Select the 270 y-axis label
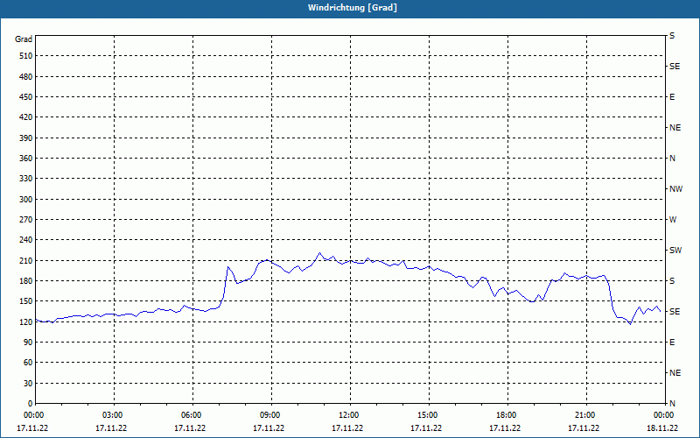This screenshot has height=438, width=700. [26, 220]
